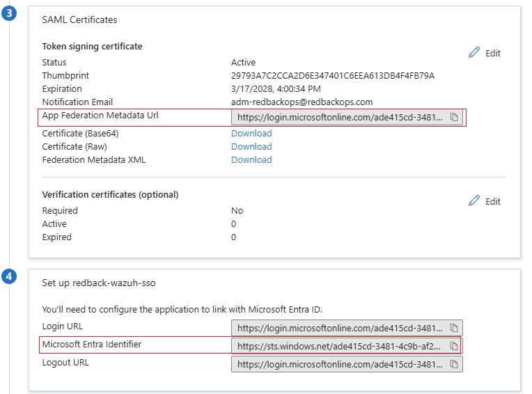Select the expiration date 3/17/2028, 4:00:34 PM
The width and height of the screenshot is (532, 394).
pyautogui.click(x=276, y=89)
